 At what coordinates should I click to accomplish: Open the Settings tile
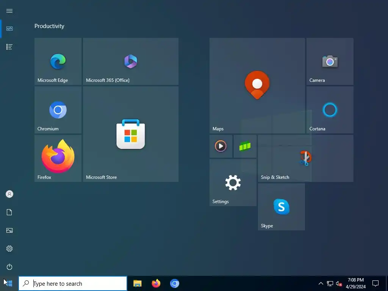pyautogui.click(x=233, y=183)
